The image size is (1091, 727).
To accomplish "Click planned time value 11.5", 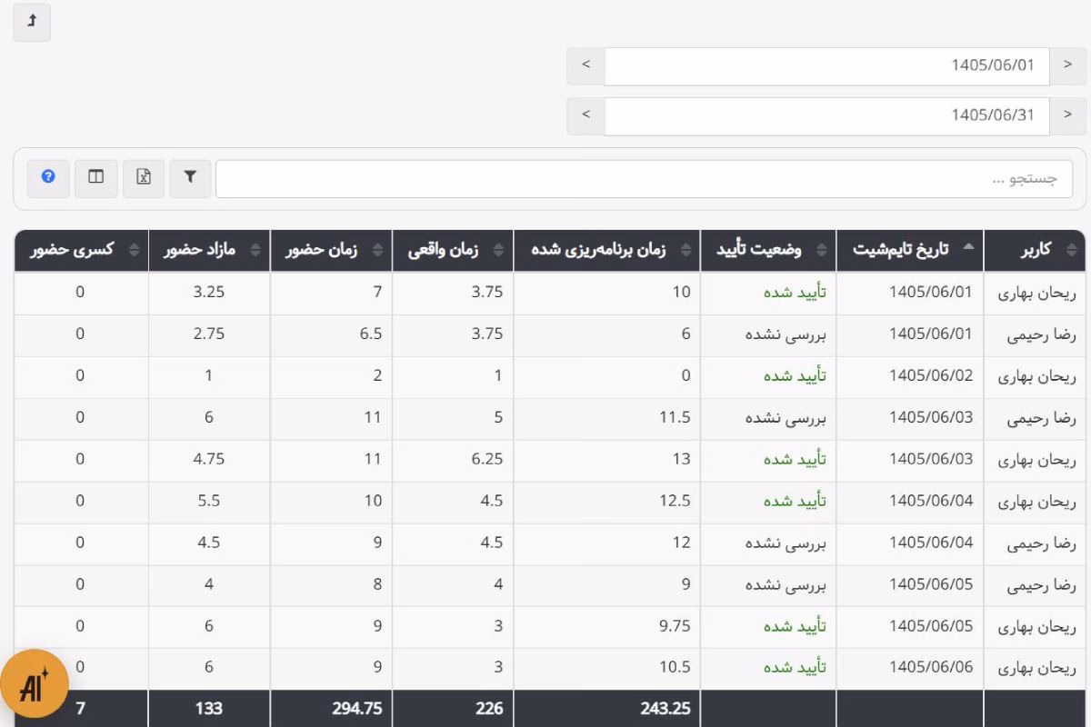I will [675, 417].
